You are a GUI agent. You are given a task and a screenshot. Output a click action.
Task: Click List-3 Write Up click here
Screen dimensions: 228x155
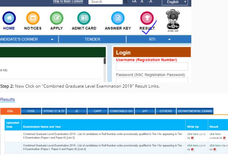pos(192,134)
